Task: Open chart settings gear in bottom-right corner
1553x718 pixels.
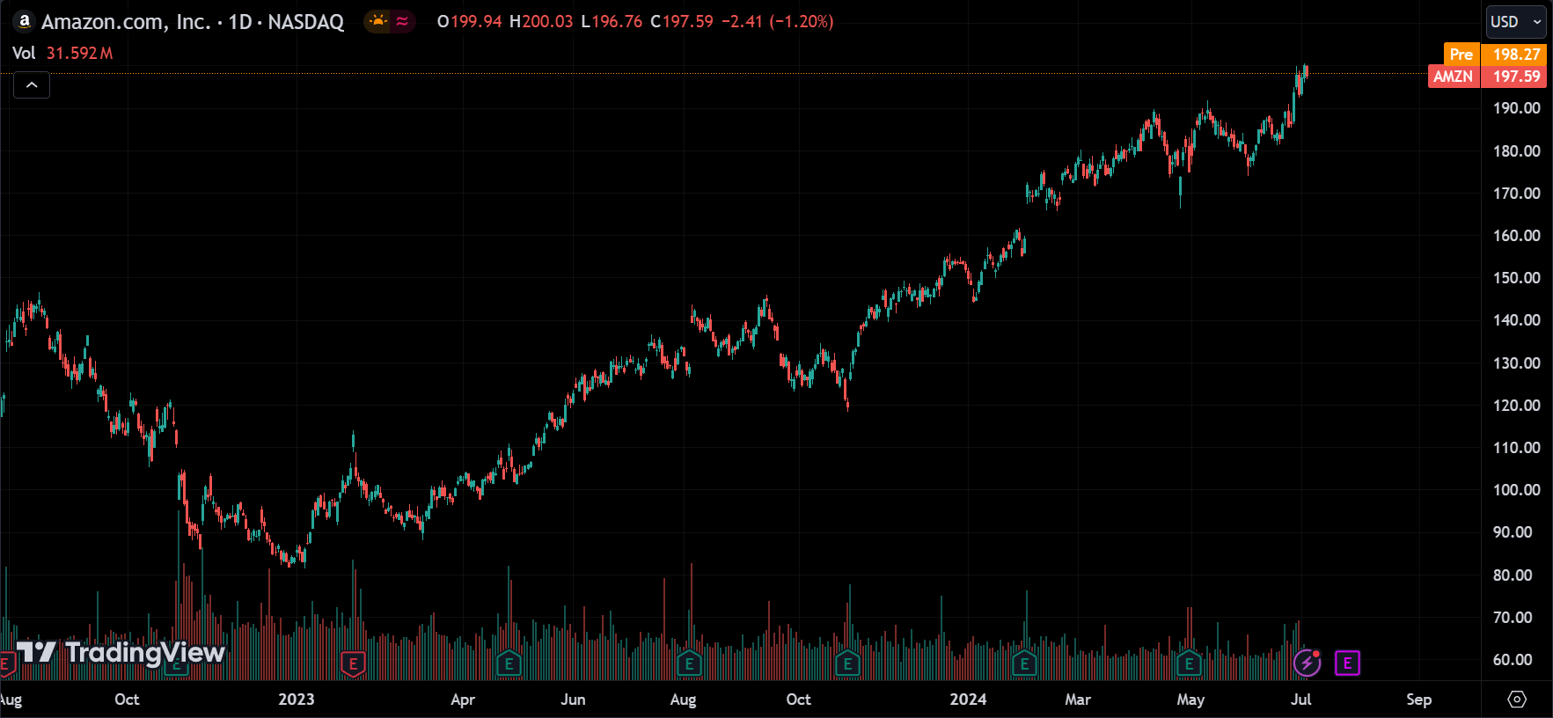Action: click(x=1517, y=700)
